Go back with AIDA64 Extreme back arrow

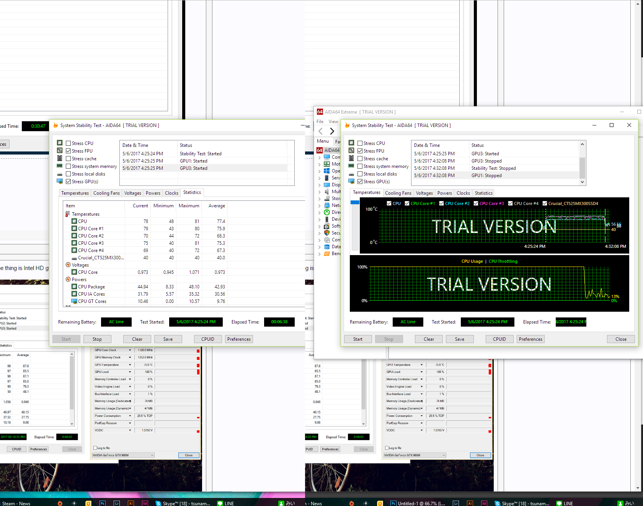click(x=321, y=131)
